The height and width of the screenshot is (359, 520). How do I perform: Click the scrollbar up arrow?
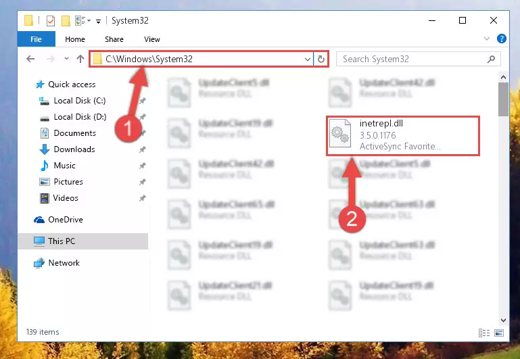(x=503, y=77)
